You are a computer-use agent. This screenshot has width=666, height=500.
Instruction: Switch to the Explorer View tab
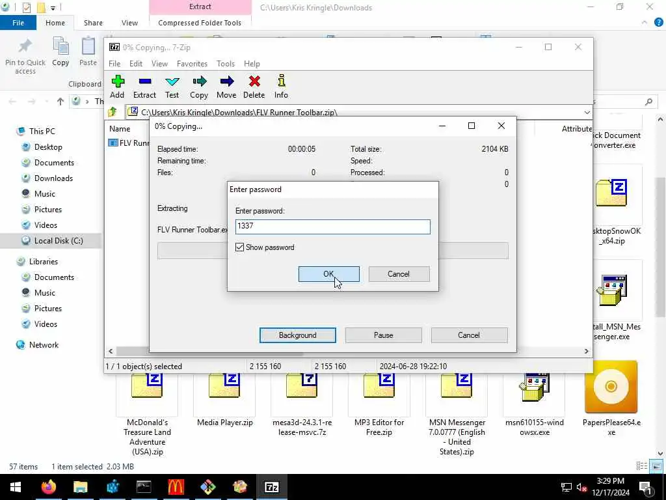[x=129, y=23]
